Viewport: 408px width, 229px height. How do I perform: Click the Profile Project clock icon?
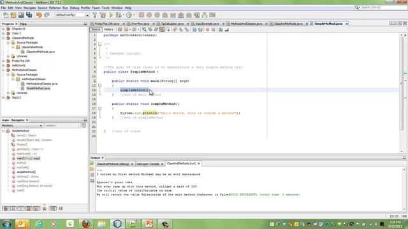(x=129, y=15)
